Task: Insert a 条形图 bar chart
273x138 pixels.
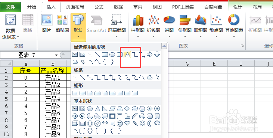Action: (185, 26)
